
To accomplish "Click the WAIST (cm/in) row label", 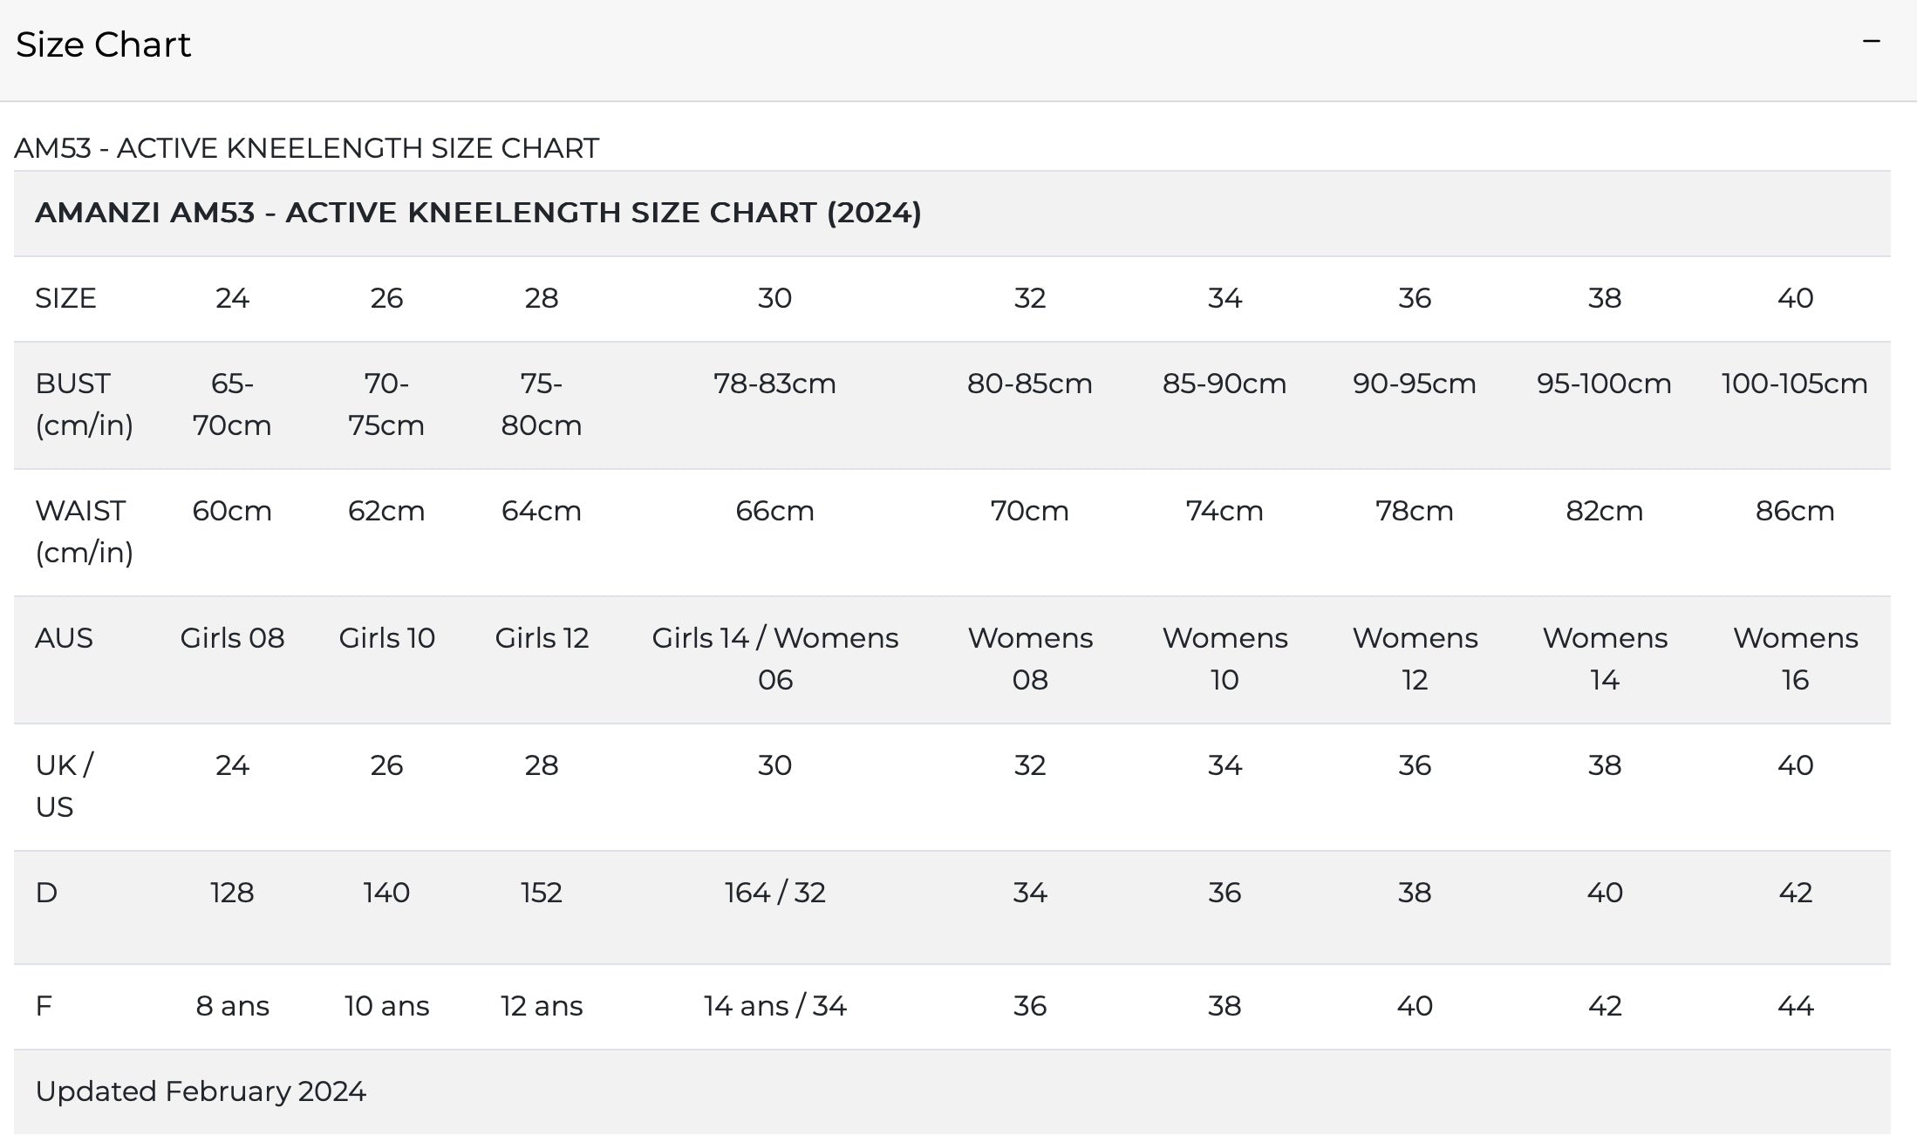I will coord(84,532).
